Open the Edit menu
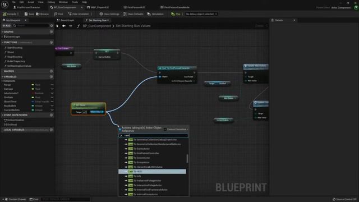Screen dimensions: 359x202 (21, 2)
